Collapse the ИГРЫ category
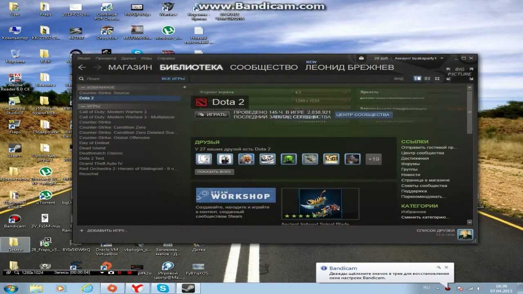Image resolution: width=523 pixels, height=294 pixels. (83, 106)
